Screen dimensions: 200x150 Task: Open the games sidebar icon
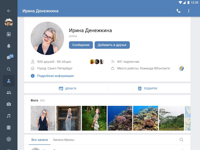[x=9, y=127]
